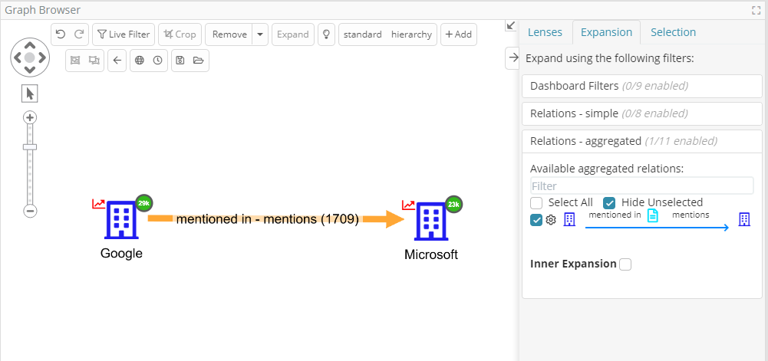Click the Remove button
The width and height of the screenshot is (768, 361).
pos(229,34)
